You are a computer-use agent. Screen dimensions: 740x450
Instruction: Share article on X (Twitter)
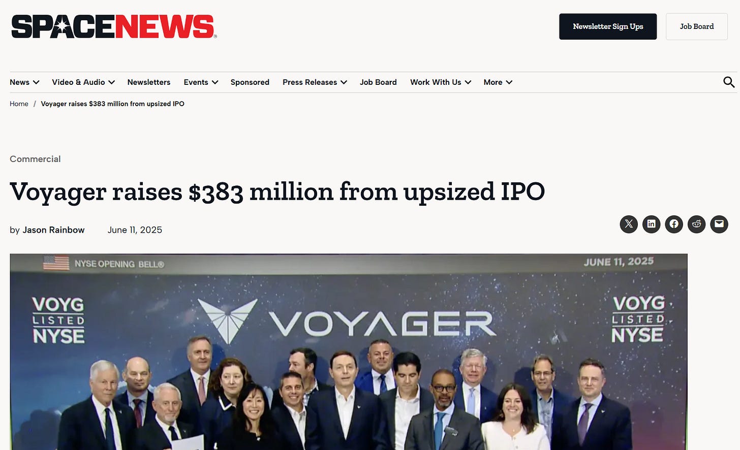(629, 224)
